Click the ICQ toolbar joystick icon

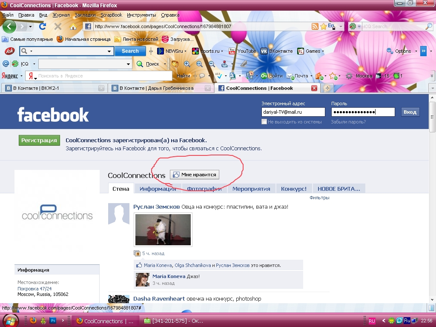pyautogui.click(x=225, y=64)
